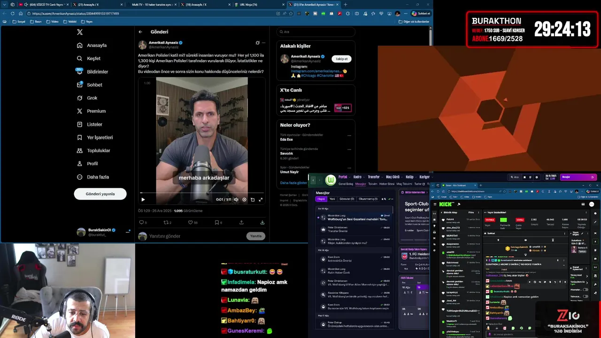Open Kick dashboard hamburger menu
Image resolution: width=601 pixels, height=338 pixels.
[x=435, y=204]
